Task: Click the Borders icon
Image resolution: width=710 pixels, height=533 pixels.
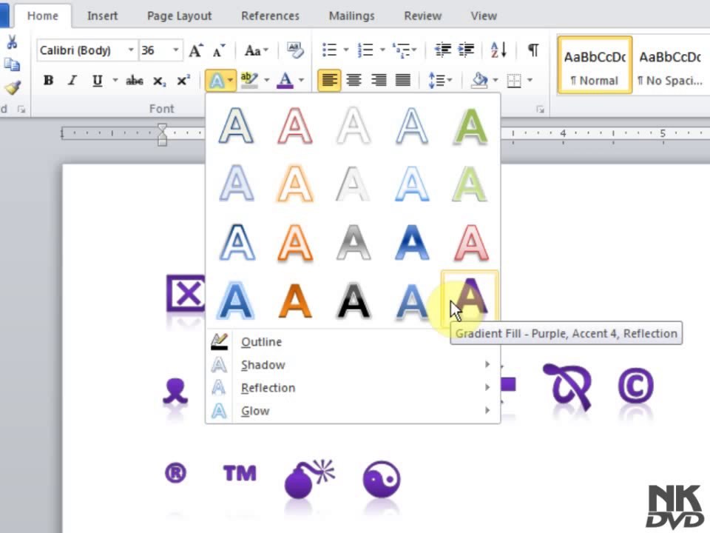Action: pyautogui.click(x=514, y=81)
